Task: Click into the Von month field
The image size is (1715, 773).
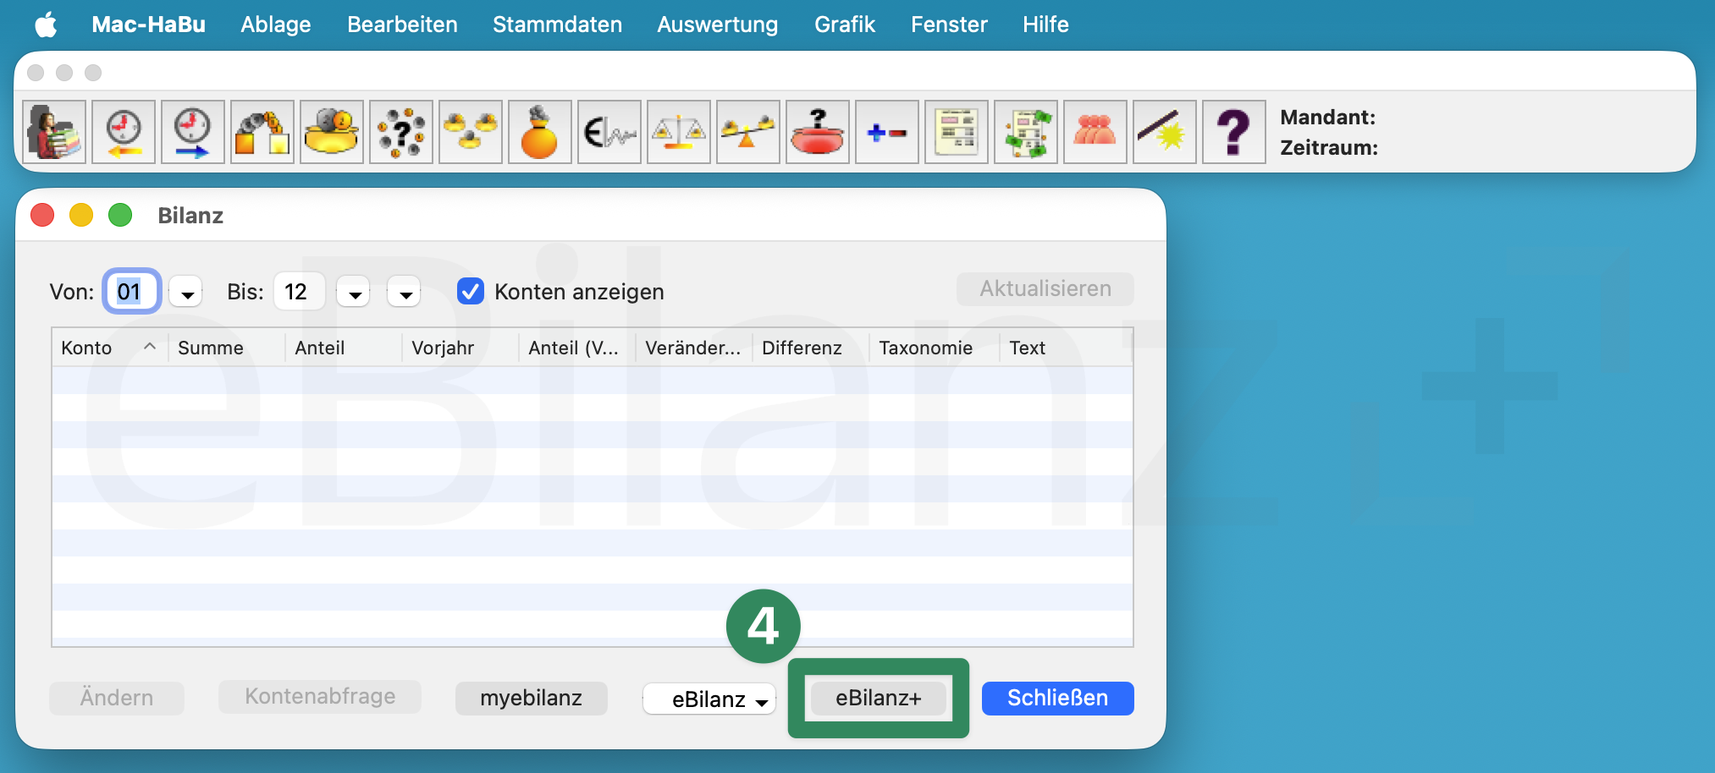Action: tap(132, 292)
